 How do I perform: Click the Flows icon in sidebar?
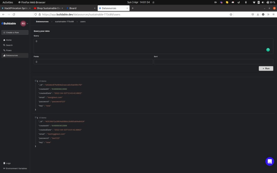point(4,50)
